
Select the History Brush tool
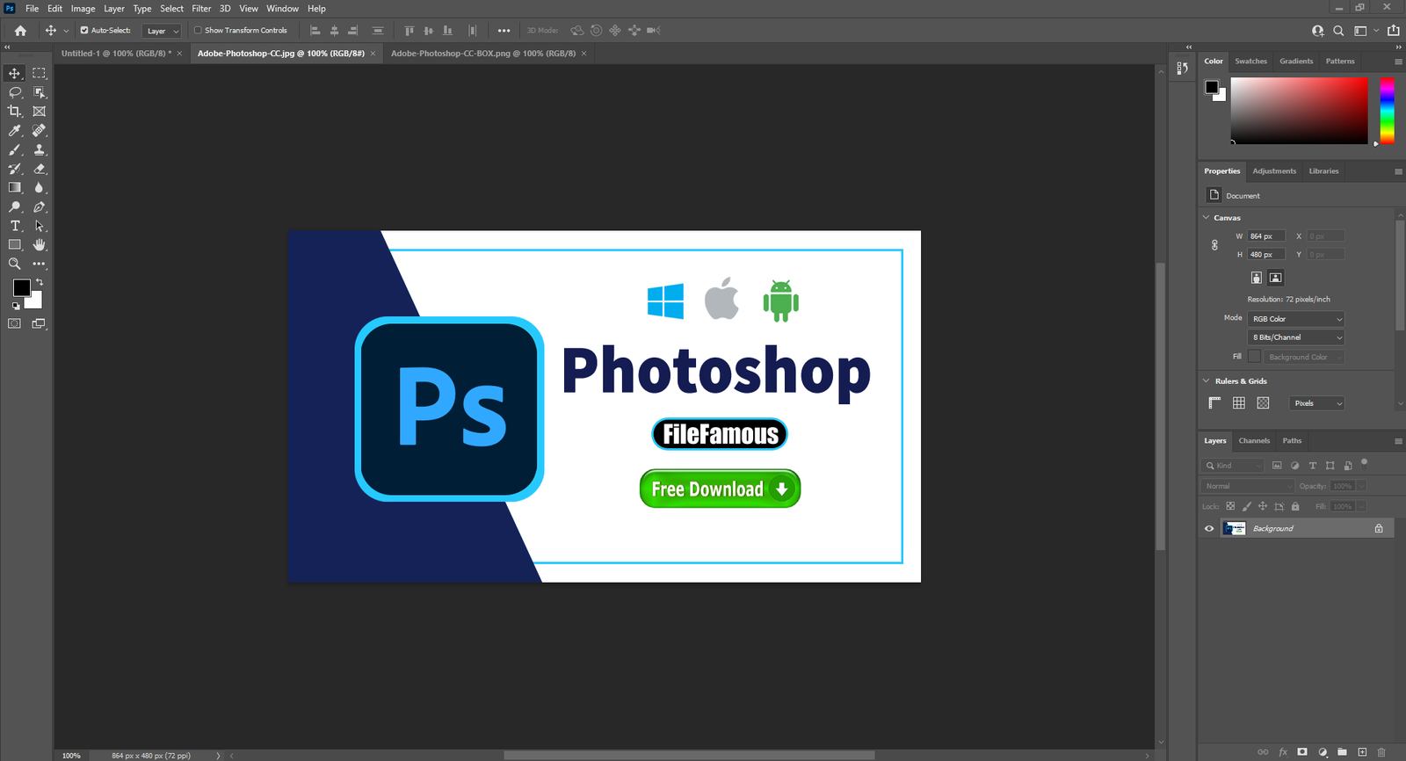[15, 169]
